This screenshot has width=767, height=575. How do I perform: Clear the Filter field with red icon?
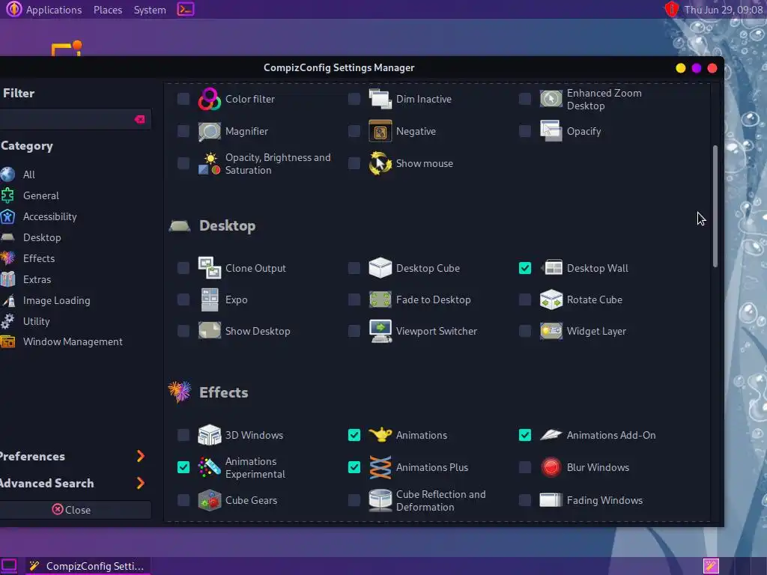click(x=139, y=119)
